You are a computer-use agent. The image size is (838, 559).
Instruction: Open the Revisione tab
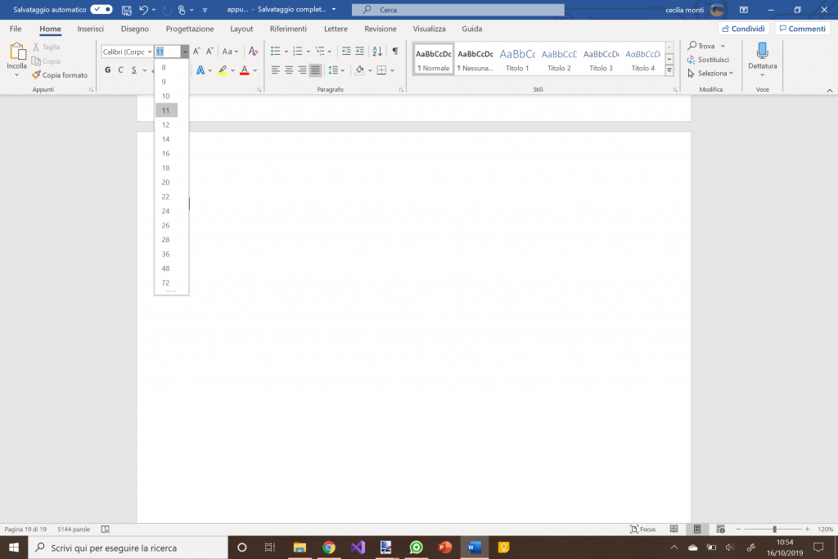[x=381, y=29]
